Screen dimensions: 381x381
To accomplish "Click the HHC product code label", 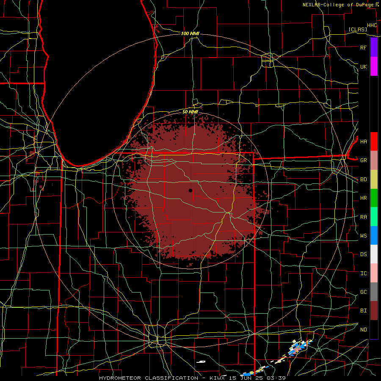I will point(372,25).
